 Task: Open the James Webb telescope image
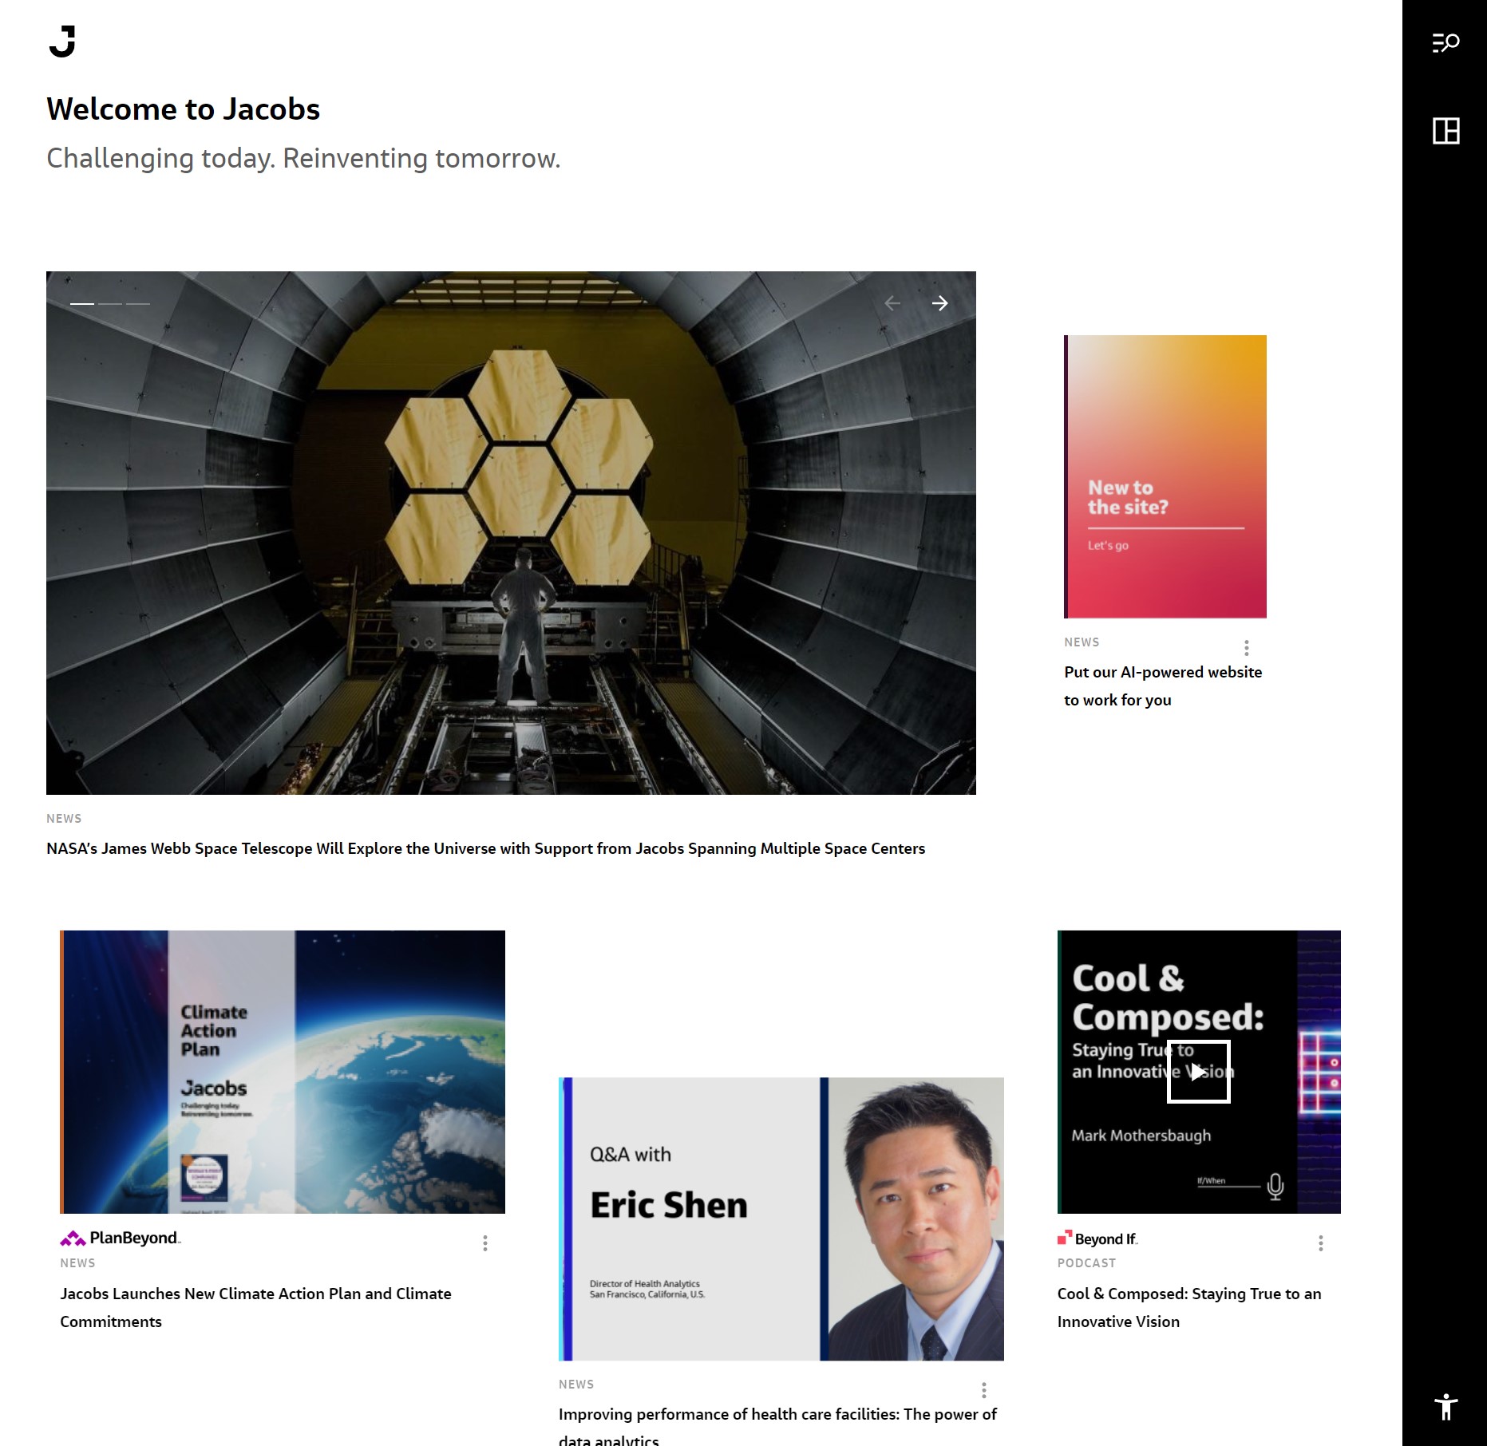click(511, 532)
